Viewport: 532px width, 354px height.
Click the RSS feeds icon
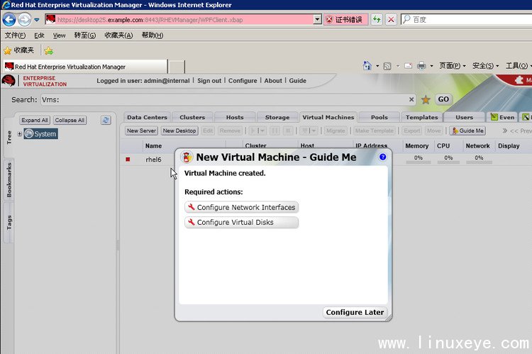point(387,66)
